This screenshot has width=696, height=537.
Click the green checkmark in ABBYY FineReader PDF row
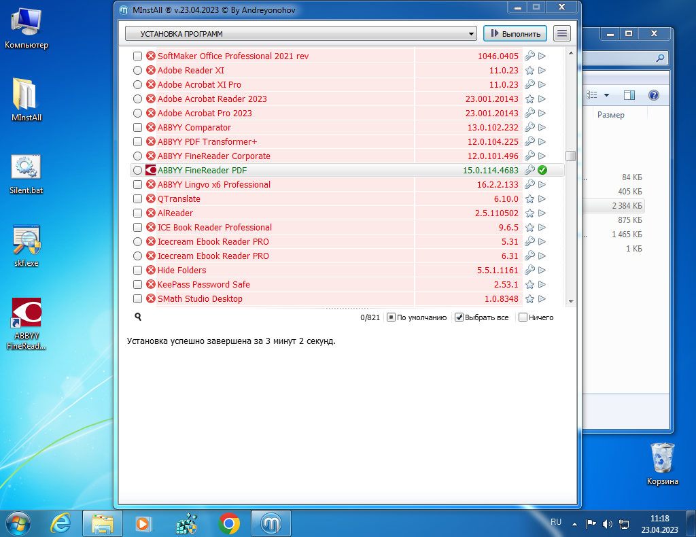coord(542,170)
